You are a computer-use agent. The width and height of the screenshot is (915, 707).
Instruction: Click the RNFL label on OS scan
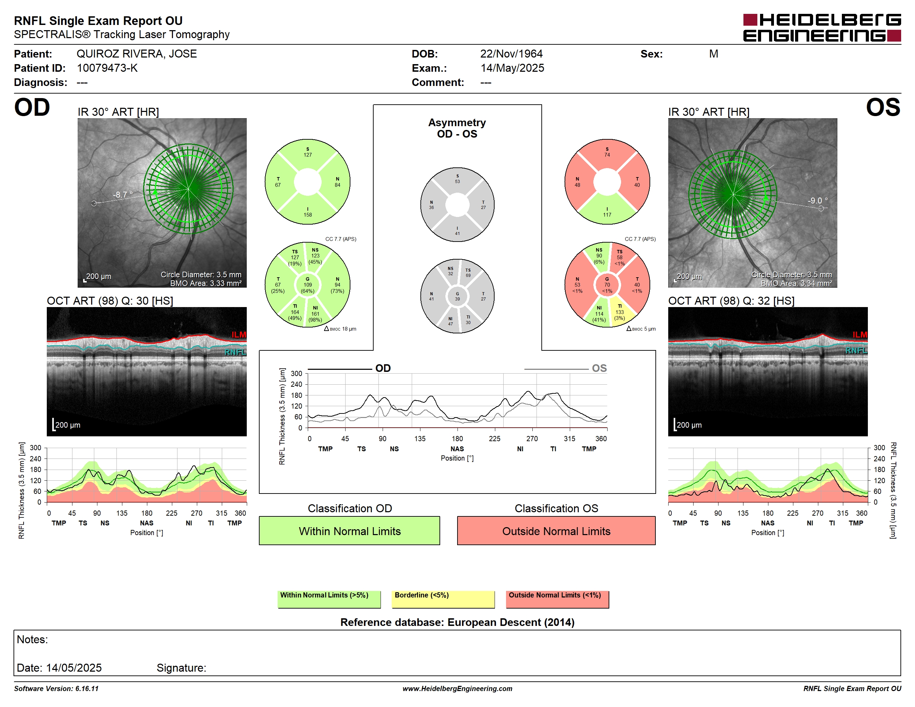click(x=856, y=351)
